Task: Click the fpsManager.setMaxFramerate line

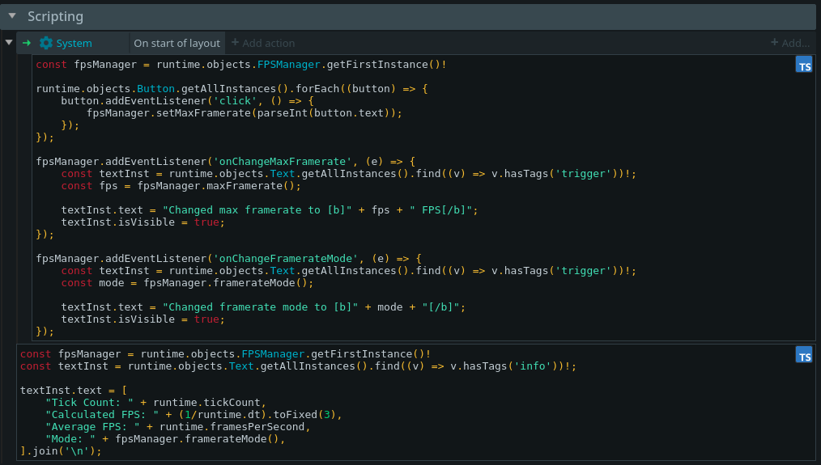Action: (x=245, y=112)
